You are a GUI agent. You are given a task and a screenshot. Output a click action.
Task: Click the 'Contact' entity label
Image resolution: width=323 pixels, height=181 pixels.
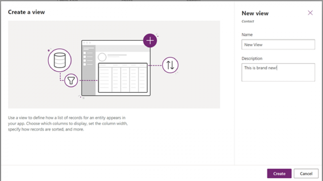248,21
